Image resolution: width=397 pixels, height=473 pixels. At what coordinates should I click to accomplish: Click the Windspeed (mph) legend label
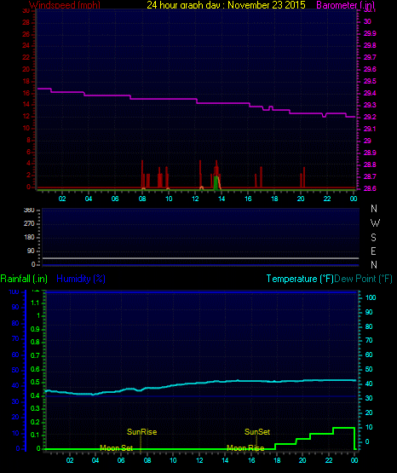[x=65, y=4]
